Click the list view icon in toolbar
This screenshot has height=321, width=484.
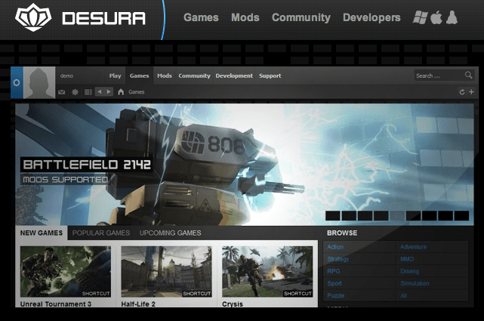(88, 92)
